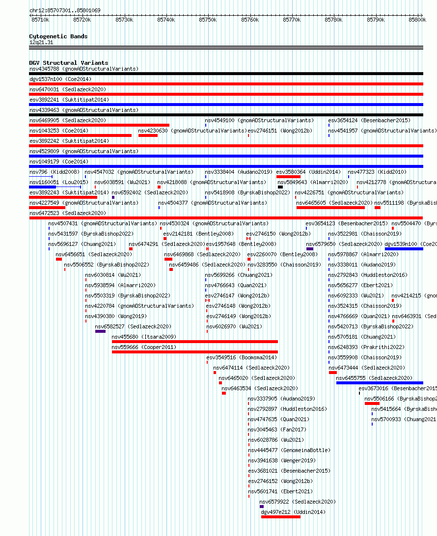Screen dimensions: 437x536
Task: Click nsv6456651 (Sedlazeck2020) label
Action: 94,254
